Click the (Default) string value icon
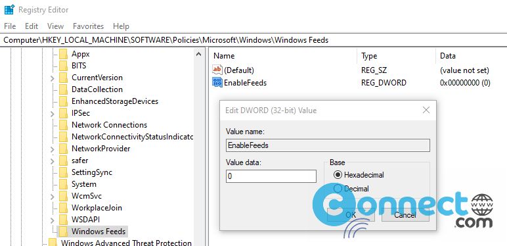Image resolution: width=507 pixels, height=246 pixels. [217, 70]
